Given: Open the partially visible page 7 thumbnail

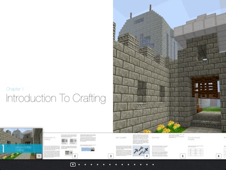Looking at the screenshot, I should (x=224, y=146).
